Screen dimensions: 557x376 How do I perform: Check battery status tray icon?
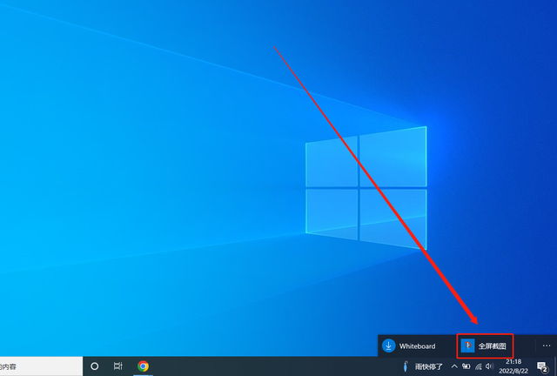(x=466, y=366)
